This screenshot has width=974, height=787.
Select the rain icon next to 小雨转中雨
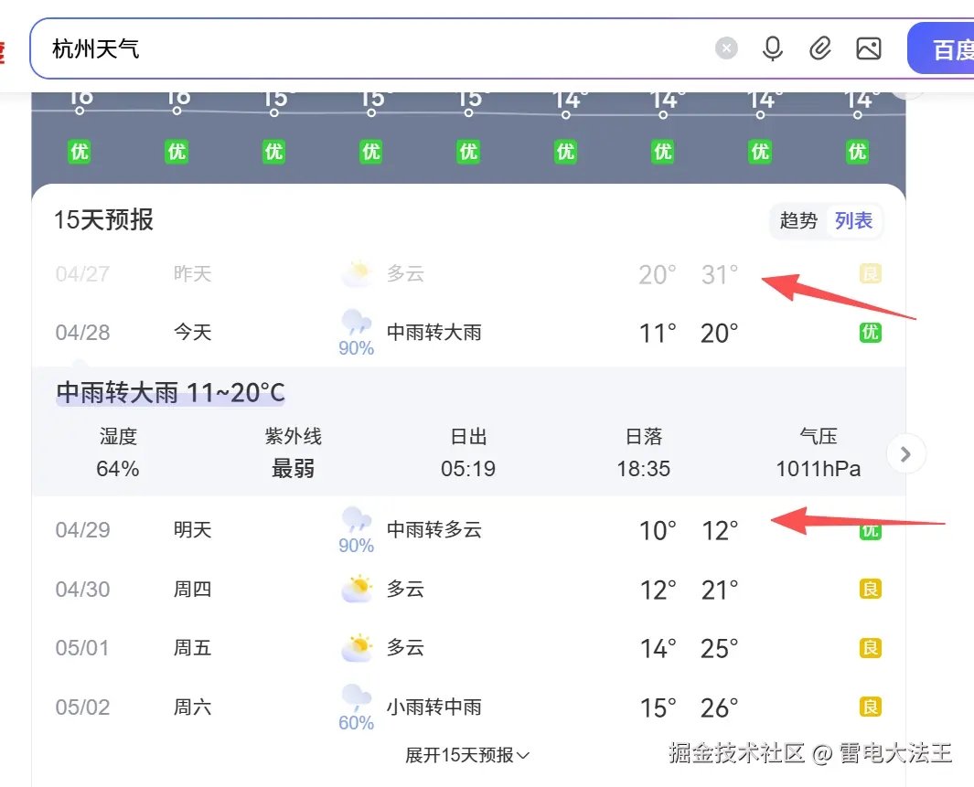(x=356, y=700)
